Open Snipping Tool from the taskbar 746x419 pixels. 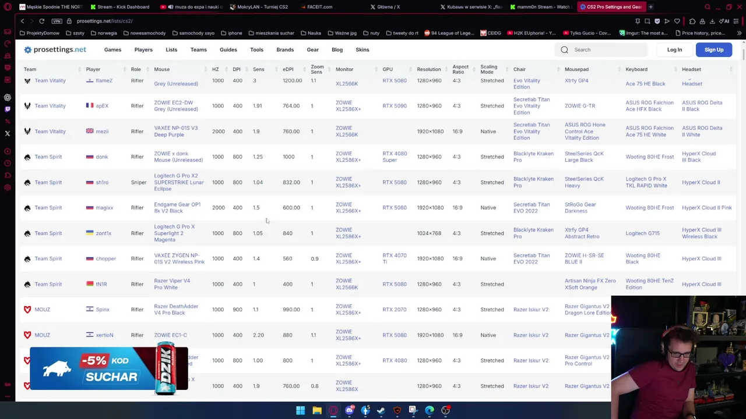(x=413, y=410)
